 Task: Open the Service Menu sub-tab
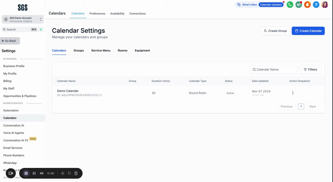(x=101, y=50)
